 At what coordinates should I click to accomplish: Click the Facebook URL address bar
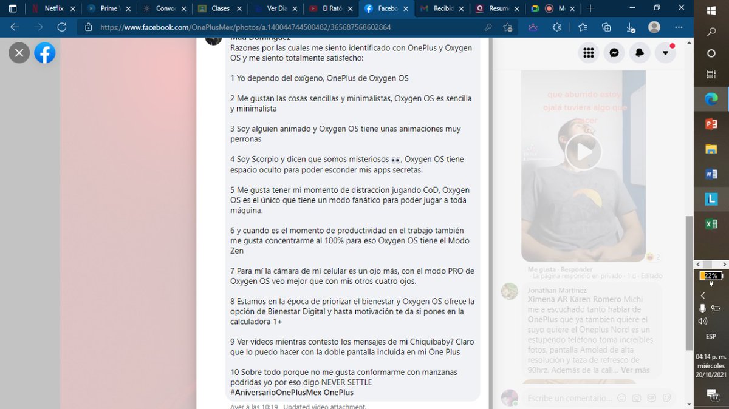click(279, 27)
